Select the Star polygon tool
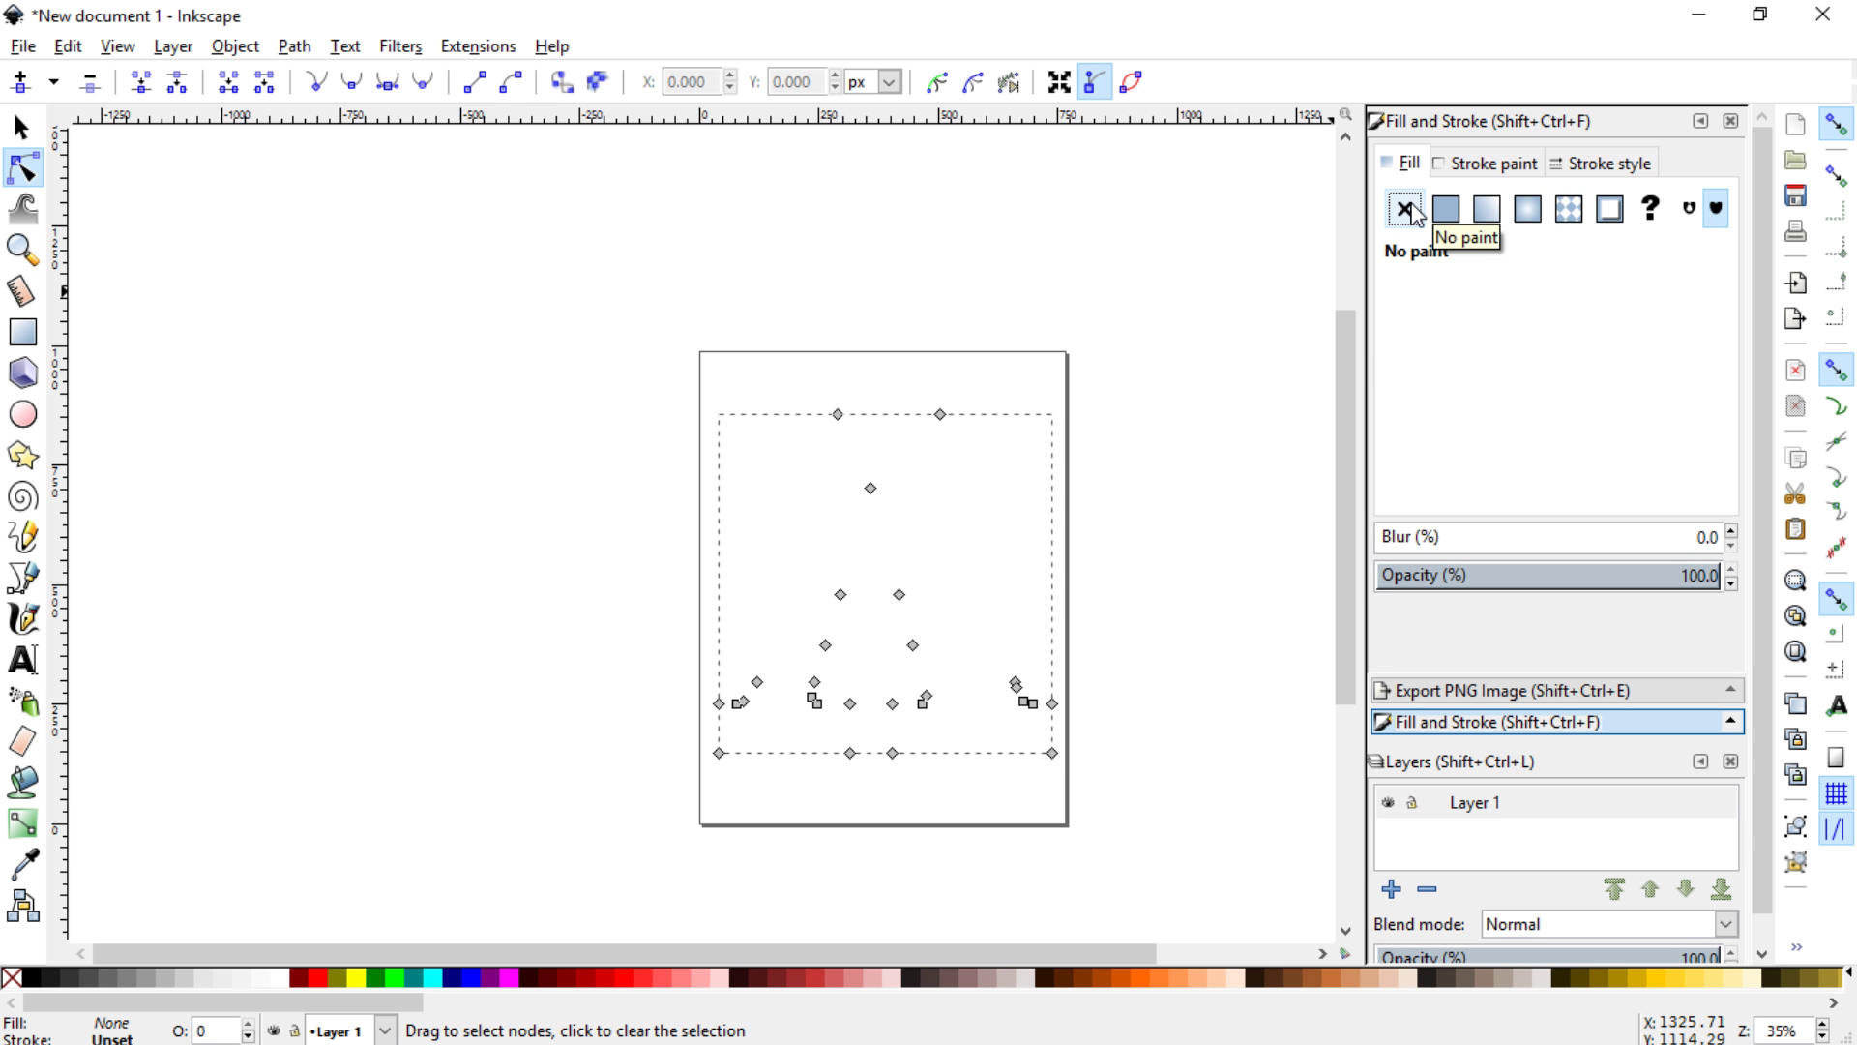This screenshot has width=1857, height=1045. point(23,455)
